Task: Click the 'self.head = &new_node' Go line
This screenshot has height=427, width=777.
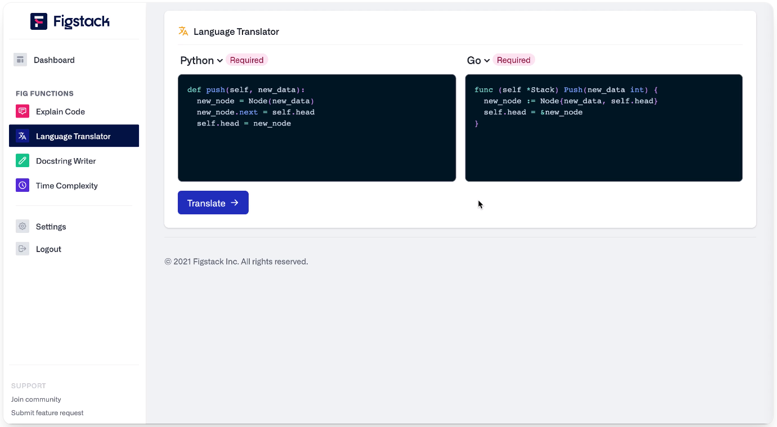Action: tap(533, 112)
